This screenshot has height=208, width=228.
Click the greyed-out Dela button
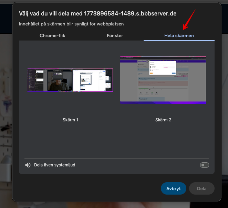(x=201, y=188)
